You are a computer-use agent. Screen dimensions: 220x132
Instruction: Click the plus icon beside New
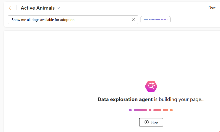pos(204,7)
